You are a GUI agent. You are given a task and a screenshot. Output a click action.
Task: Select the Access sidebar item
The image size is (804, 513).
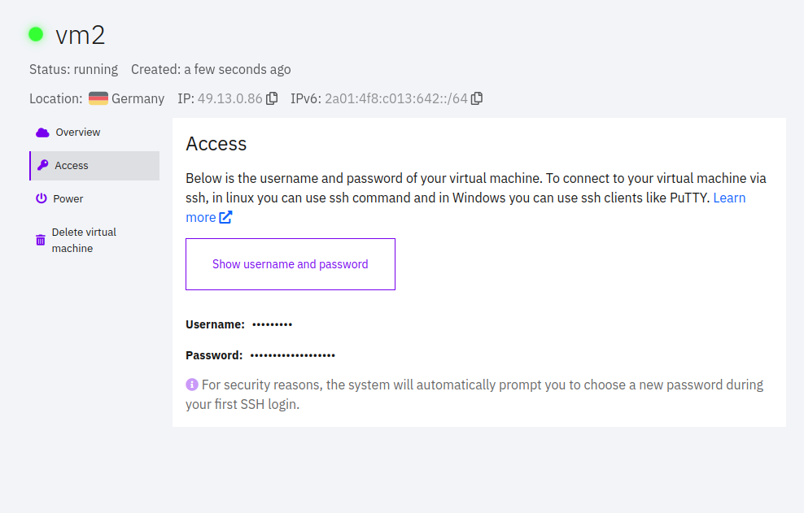tap(94, 166)
